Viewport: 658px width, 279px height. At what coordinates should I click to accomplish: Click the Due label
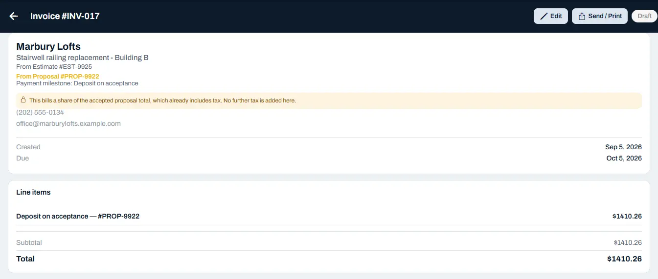23,158
